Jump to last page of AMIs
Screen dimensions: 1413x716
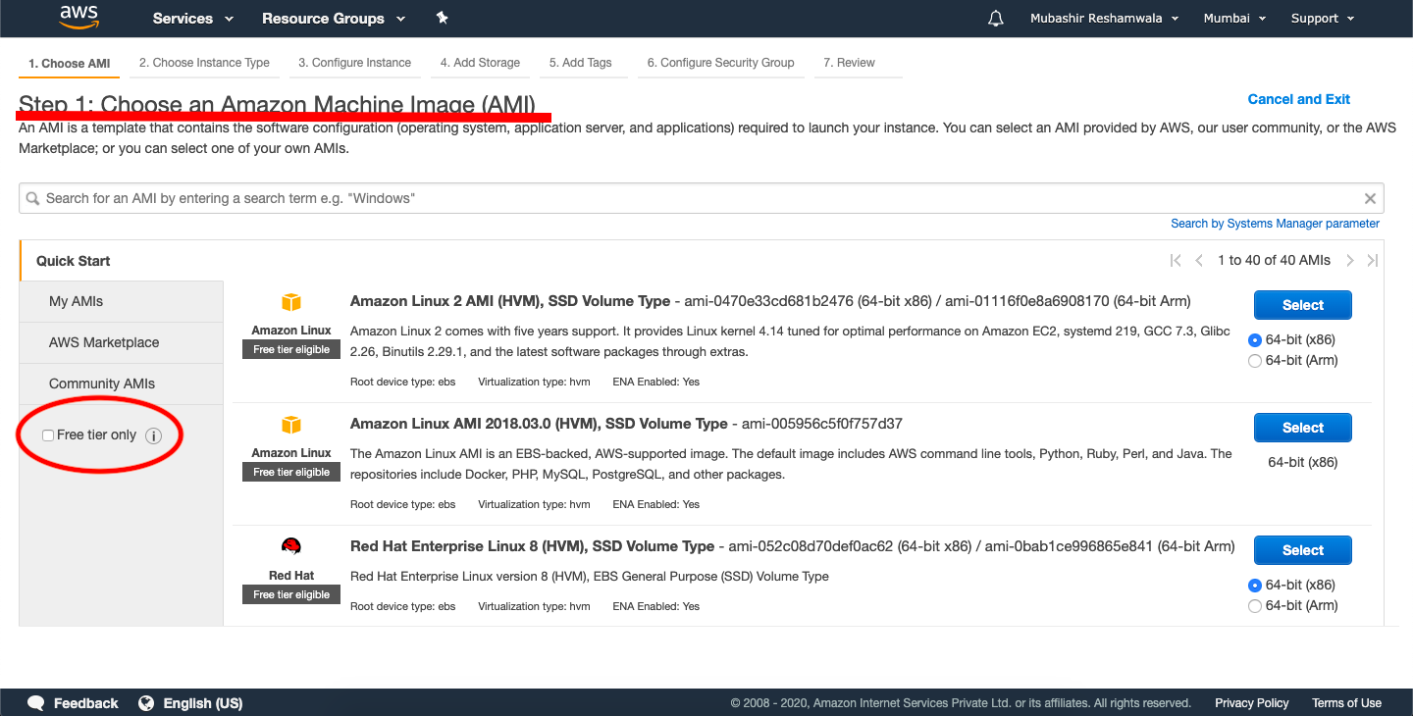click(x=1373, y=260)
